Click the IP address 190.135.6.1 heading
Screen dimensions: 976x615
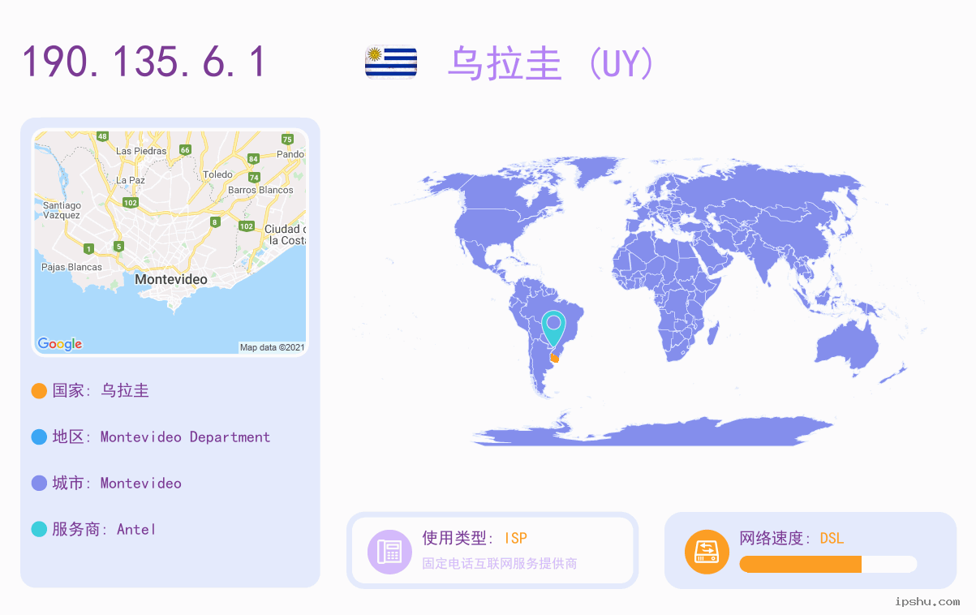tap(144, 62)
